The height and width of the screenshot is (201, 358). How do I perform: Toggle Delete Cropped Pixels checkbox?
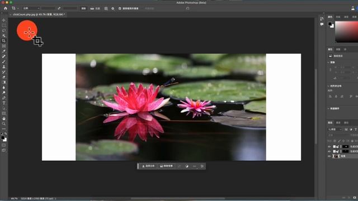click(x=120, y=8)
